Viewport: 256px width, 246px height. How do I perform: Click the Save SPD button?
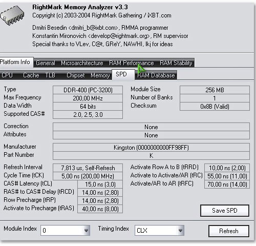pyautogui.click(x=225, y=211)
